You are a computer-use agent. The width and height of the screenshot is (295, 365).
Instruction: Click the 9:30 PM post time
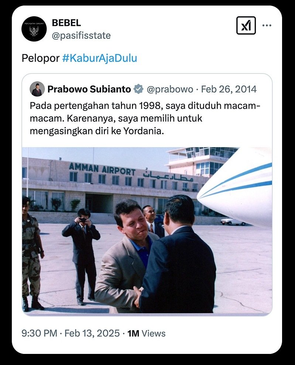[39, 333]
